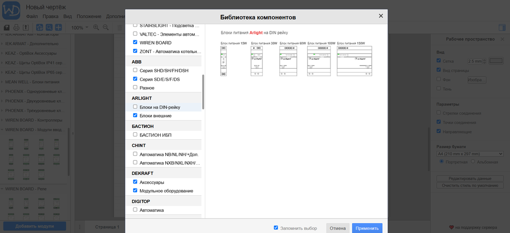This screenshot has height=233, width=510.
Task: Check the БАСТИОН ИБП checkbox
Action: tap(135, 135)
